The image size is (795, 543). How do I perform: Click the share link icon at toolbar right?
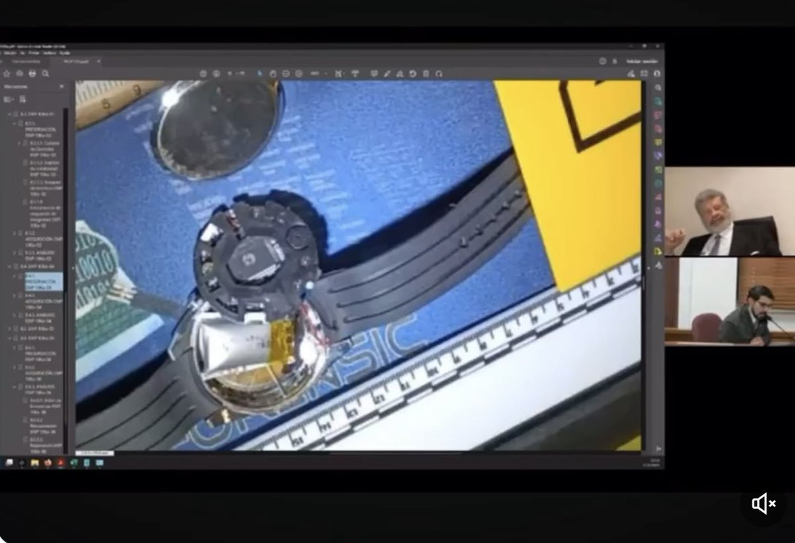tap(631, 74)
